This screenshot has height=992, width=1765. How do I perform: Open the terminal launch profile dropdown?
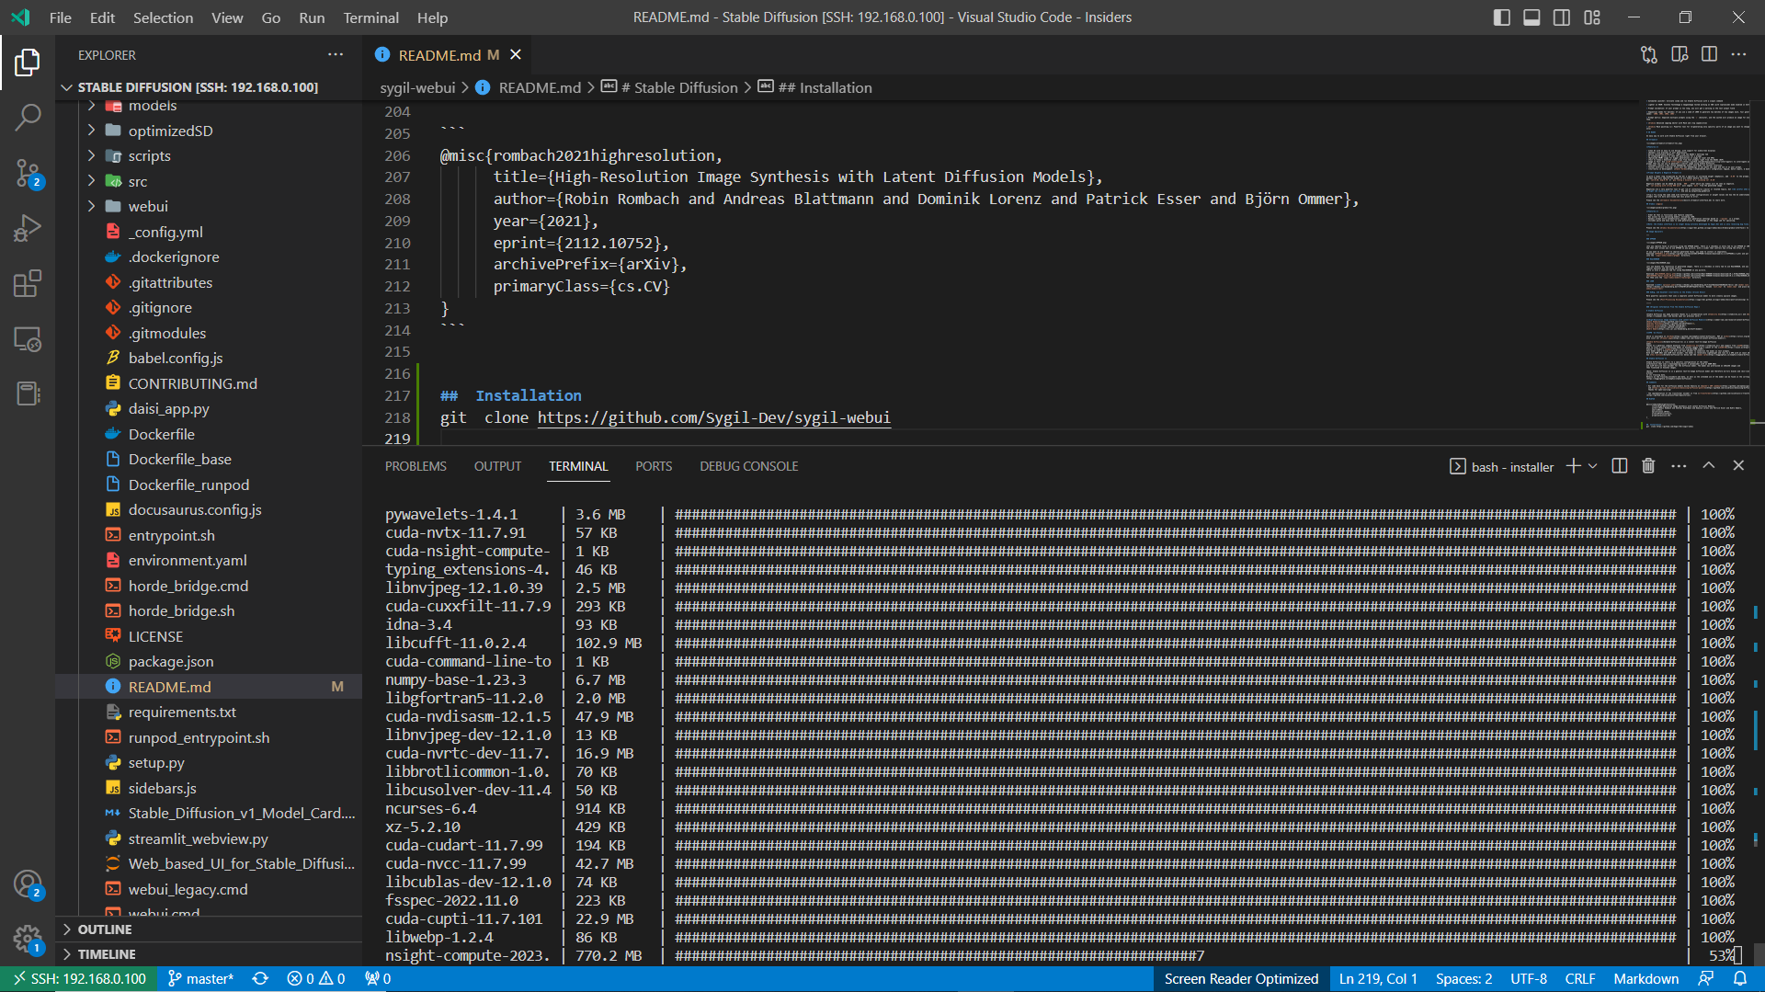pos(1593,466)
